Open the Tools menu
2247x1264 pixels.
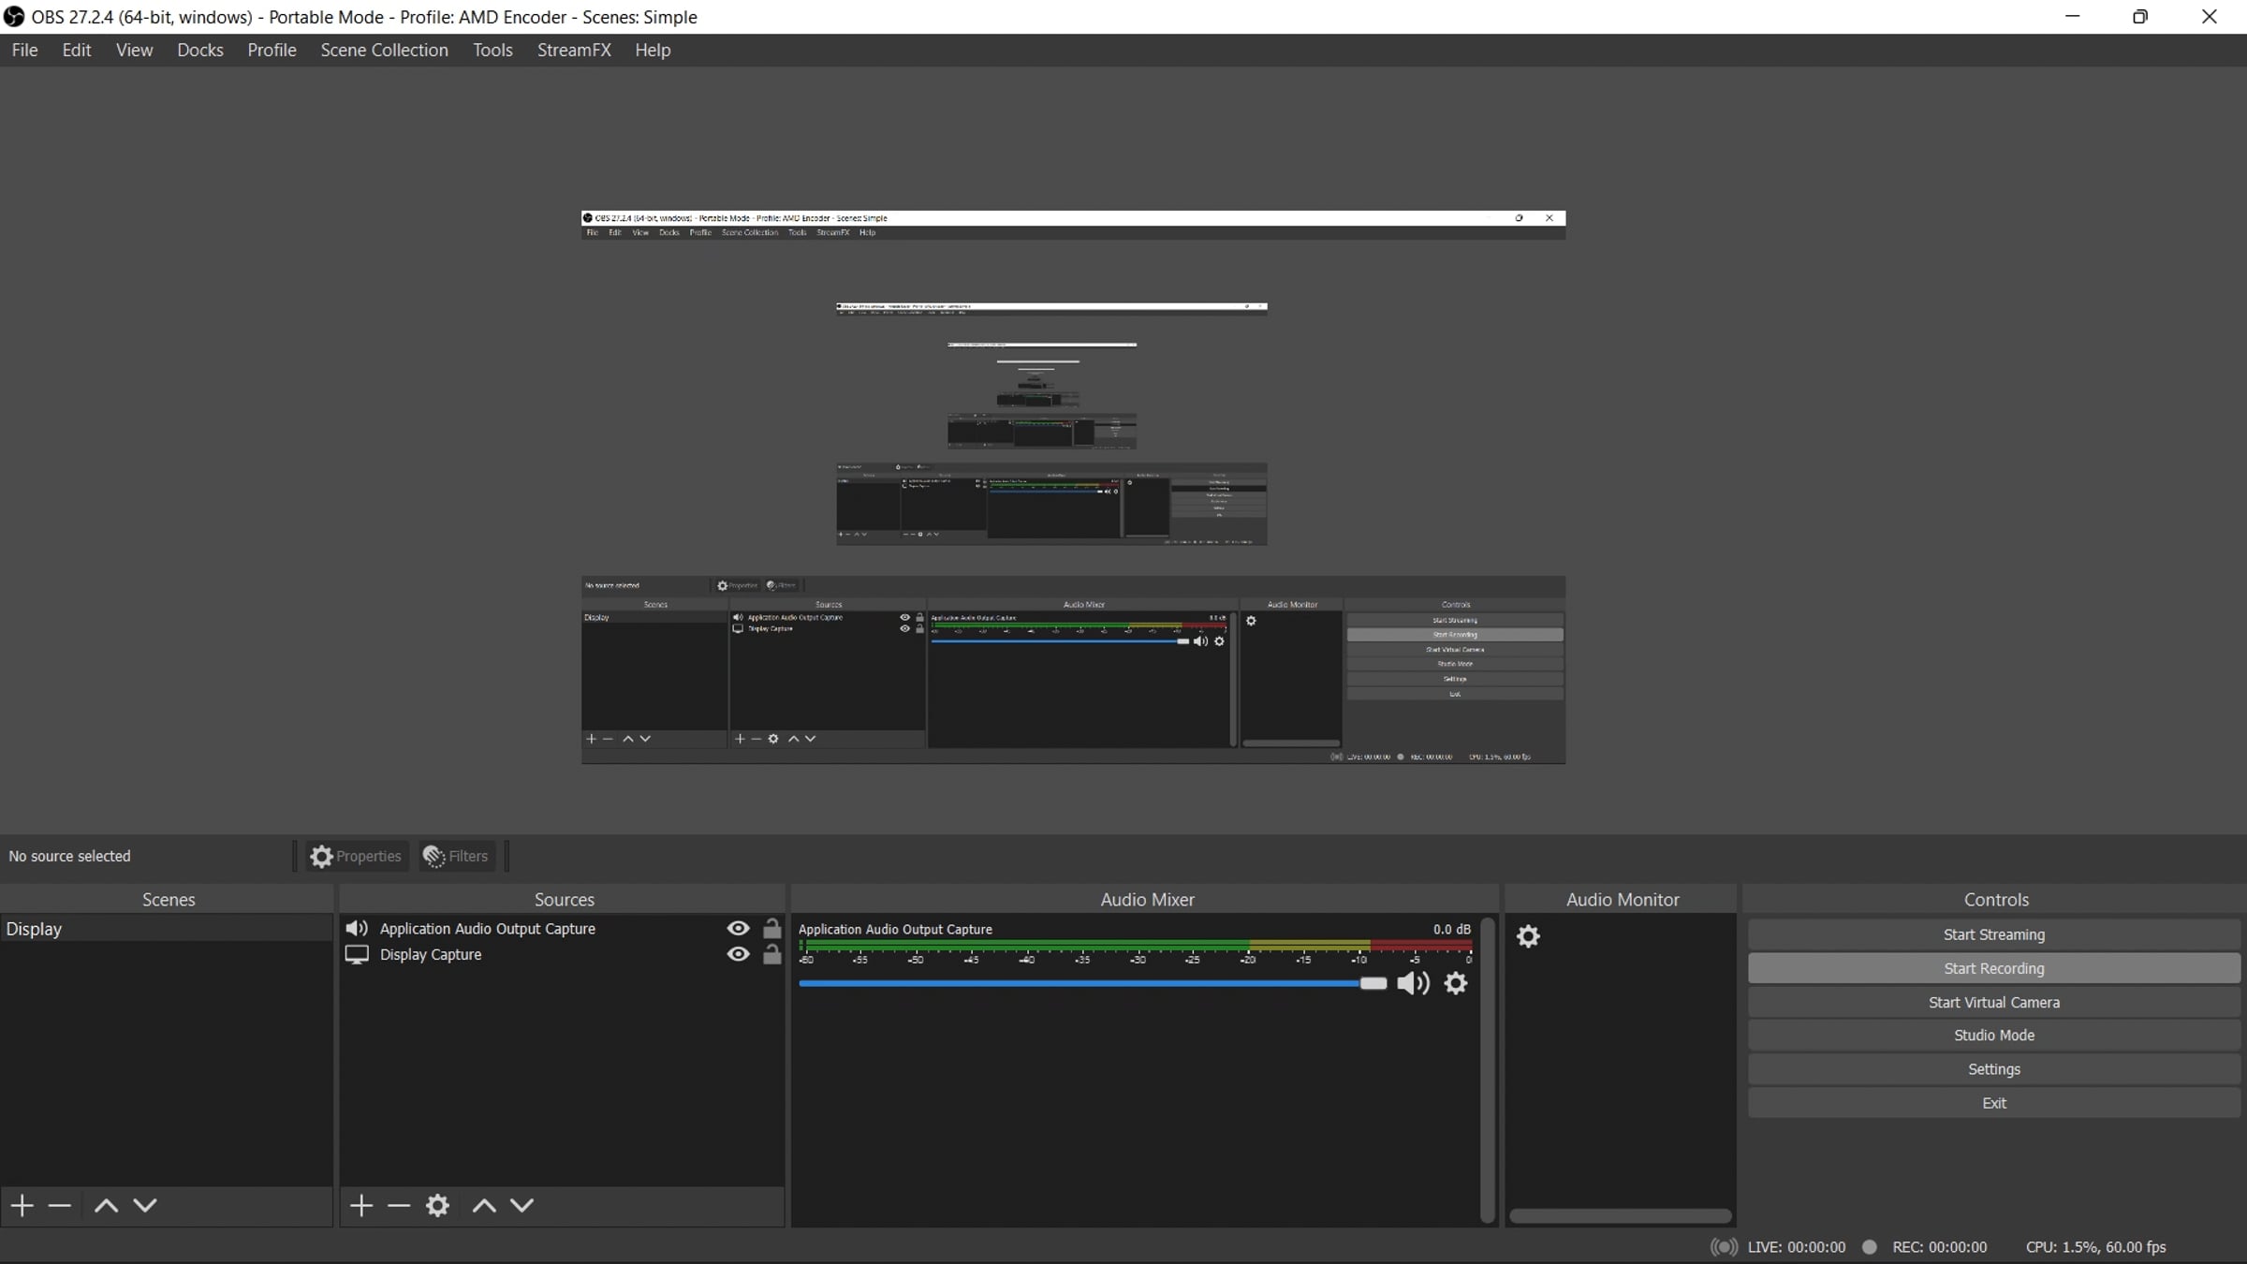point(492,51)
